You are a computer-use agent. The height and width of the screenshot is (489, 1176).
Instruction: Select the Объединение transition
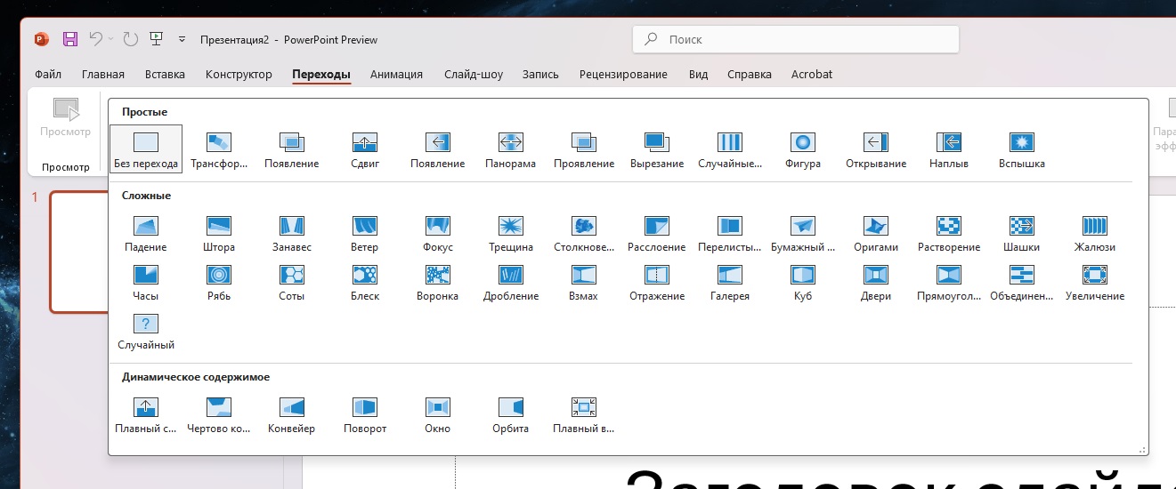coord(1022,281)
